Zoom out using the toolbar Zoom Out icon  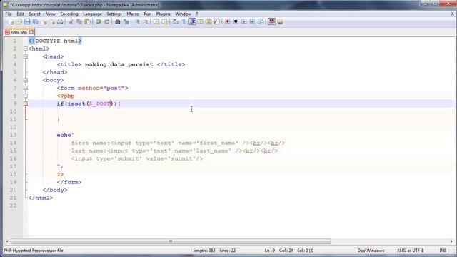pos(146,21)
